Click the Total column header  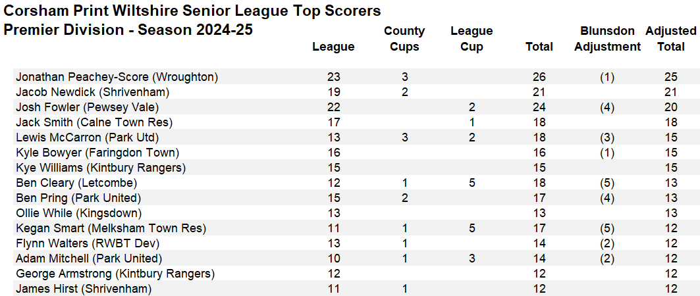click(x=539, y=47)
